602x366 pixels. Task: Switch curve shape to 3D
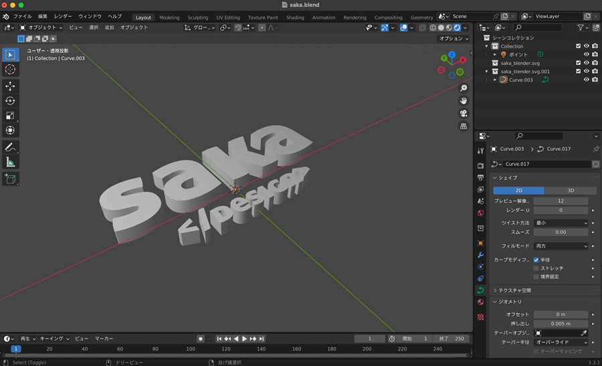pyautogui.click(x=571, y=190)
